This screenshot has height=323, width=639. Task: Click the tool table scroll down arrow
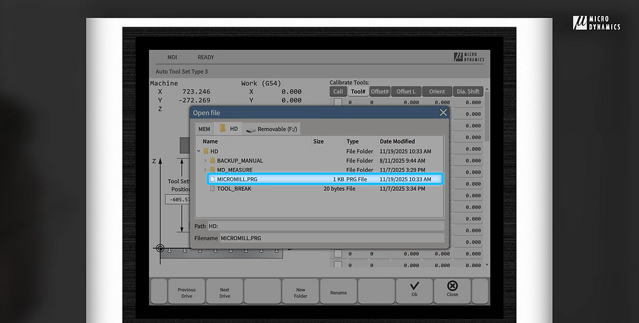click(x=486, y=264)
